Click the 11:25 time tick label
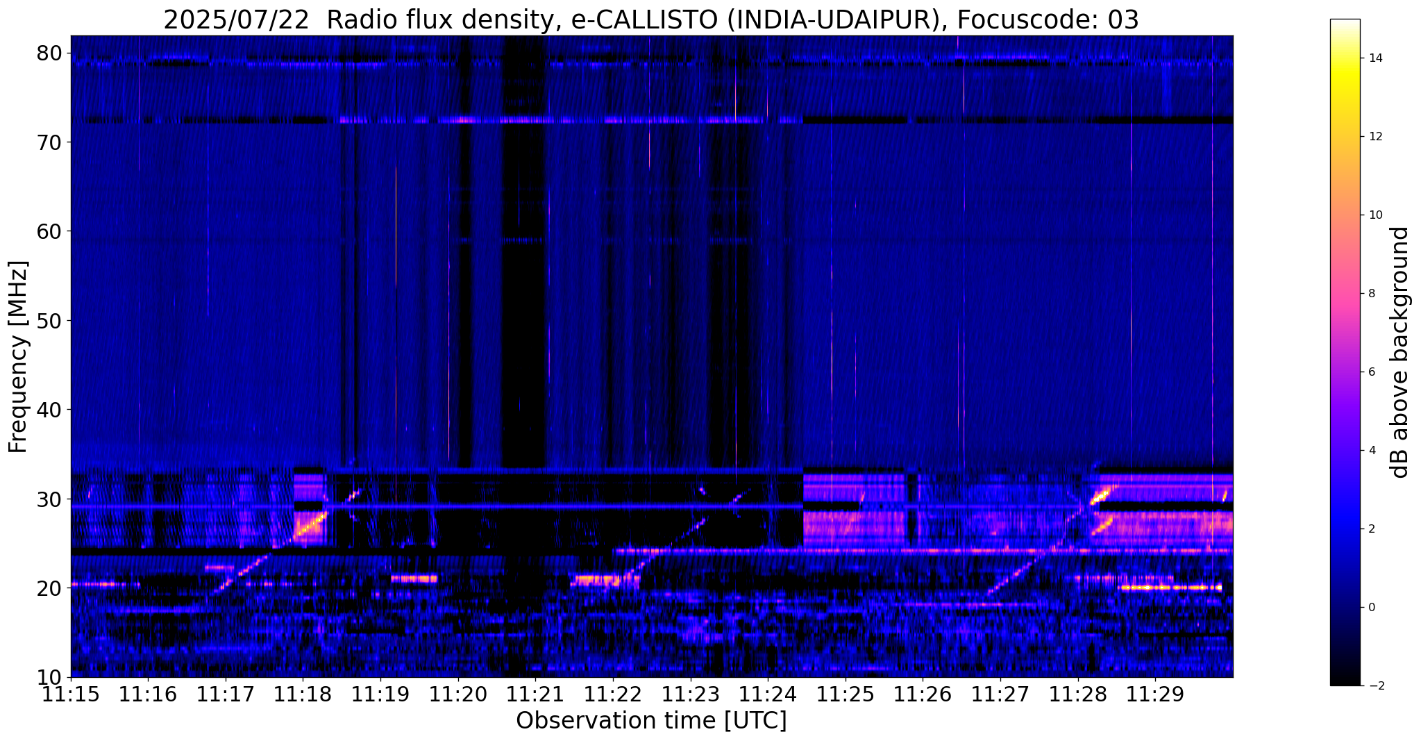Viewport: 1421px width, 741px height. click(846, 694)
